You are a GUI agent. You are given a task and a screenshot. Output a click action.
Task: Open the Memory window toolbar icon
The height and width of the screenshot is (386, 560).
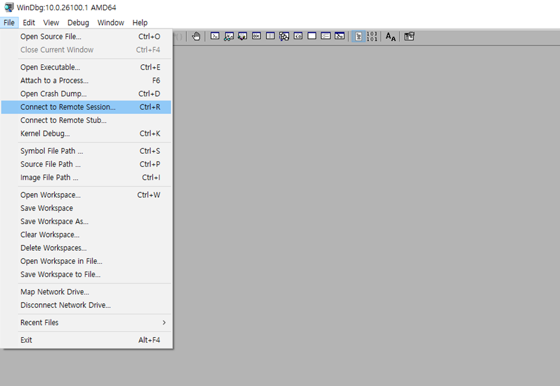pos(270,36)
